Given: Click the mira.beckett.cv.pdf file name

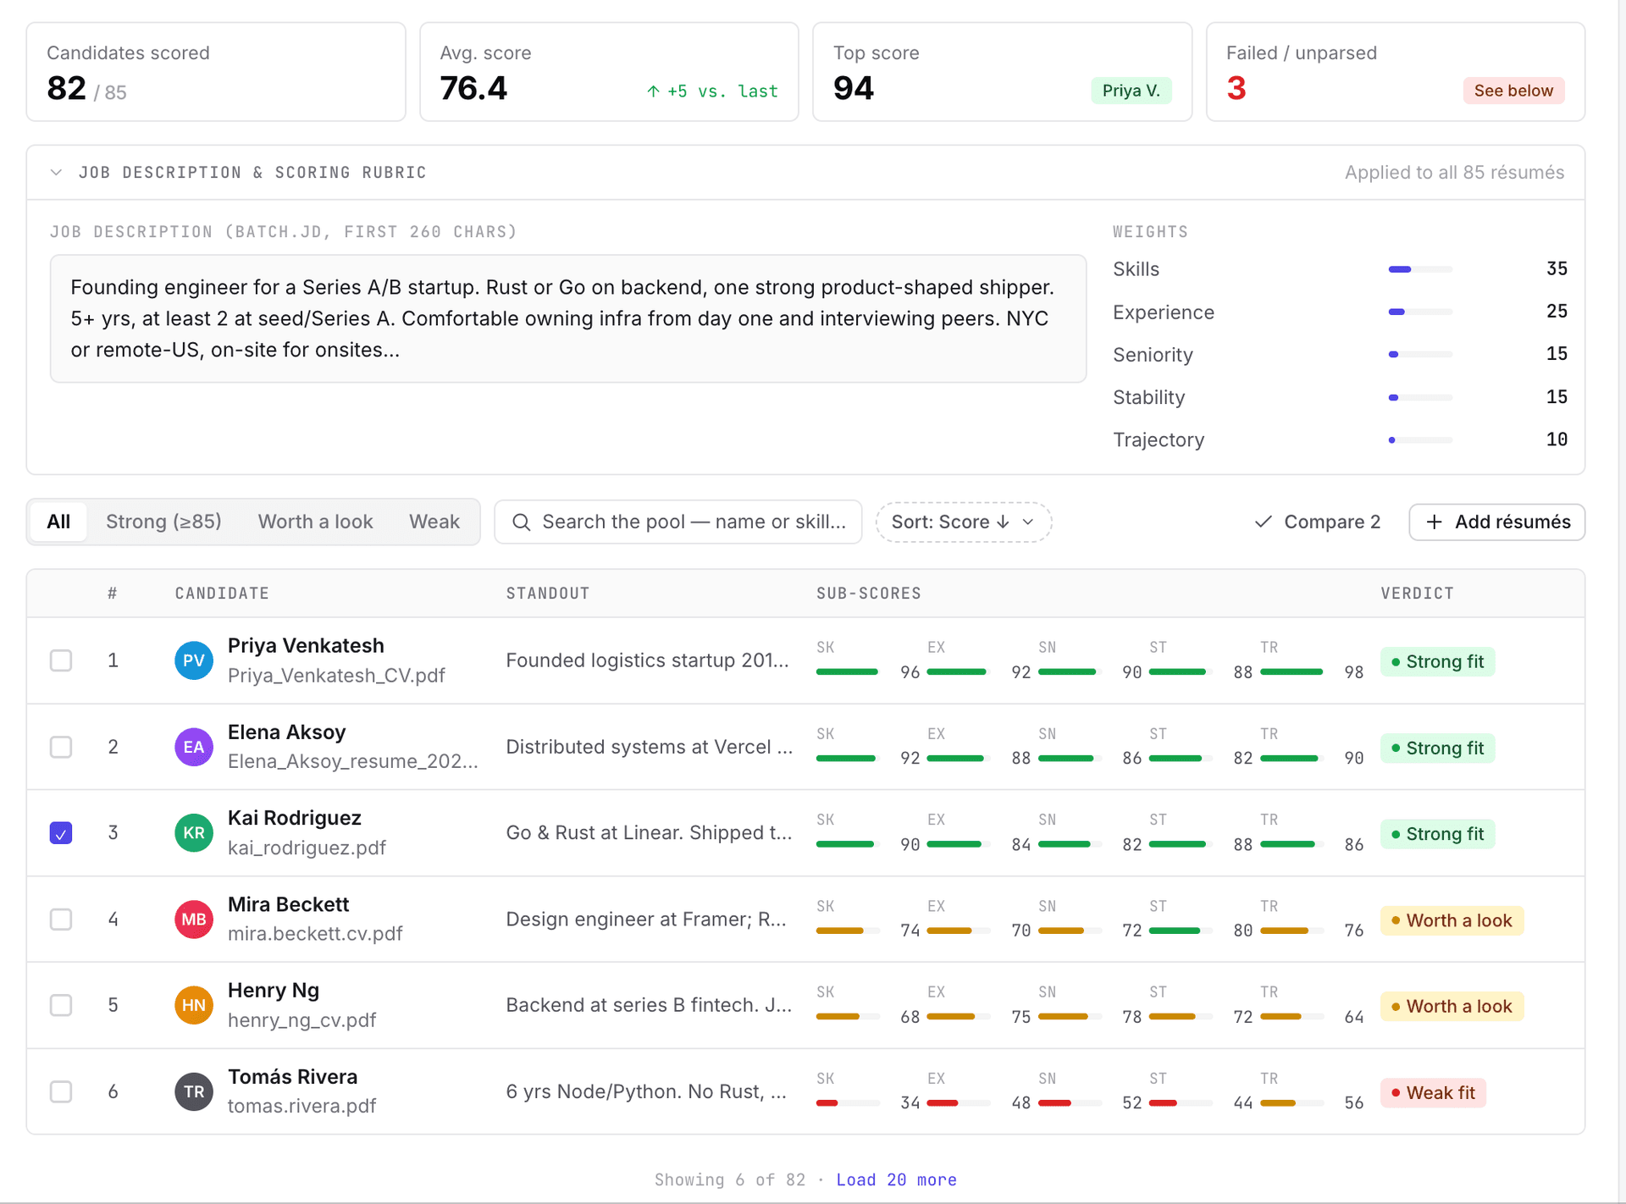Looking at the screenshot, I should pyautogui.click(x=315, y=934).
